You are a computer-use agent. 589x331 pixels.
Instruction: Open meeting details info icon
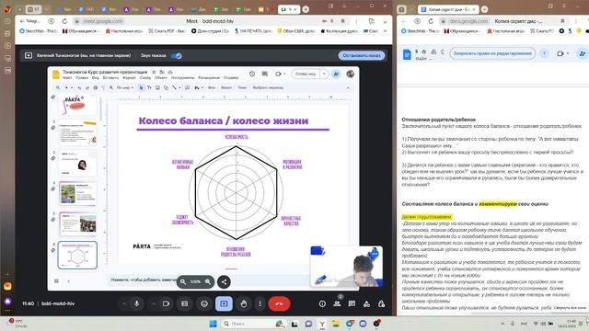322,303
